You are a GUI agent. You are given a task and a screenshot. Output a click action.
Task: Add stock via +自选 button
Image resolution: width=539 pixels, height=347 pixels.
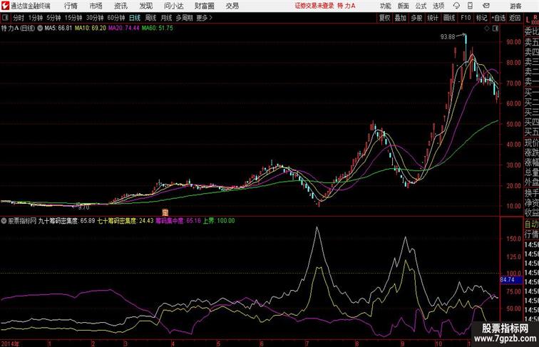[x=498, y=18]
